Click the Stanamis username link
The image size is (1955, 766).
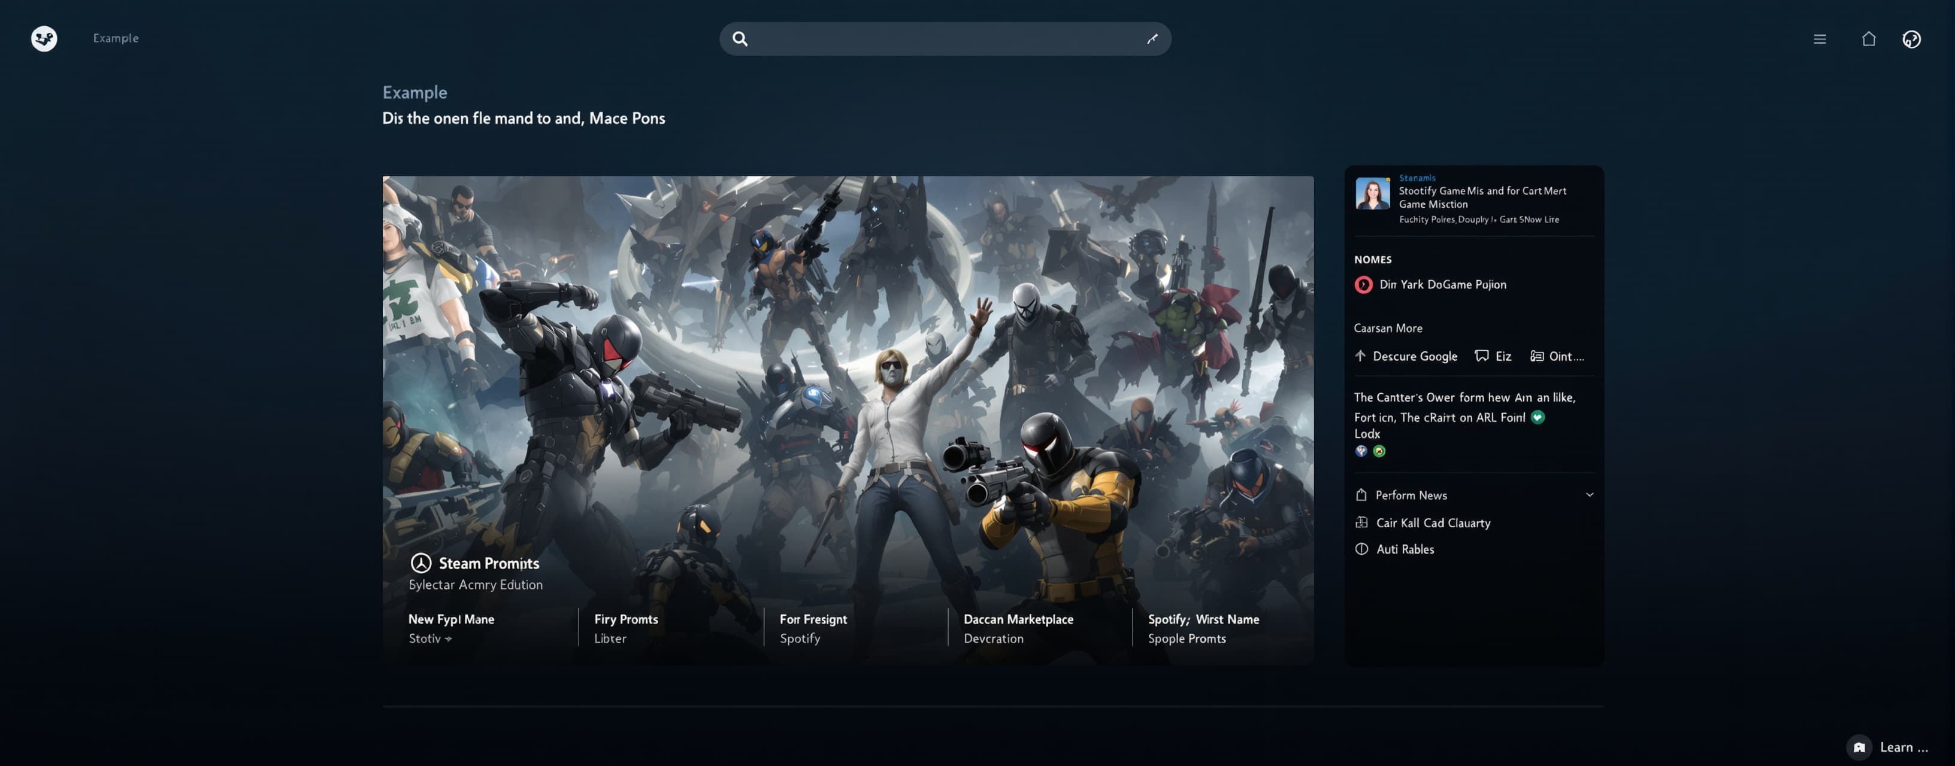(1417, 178)
